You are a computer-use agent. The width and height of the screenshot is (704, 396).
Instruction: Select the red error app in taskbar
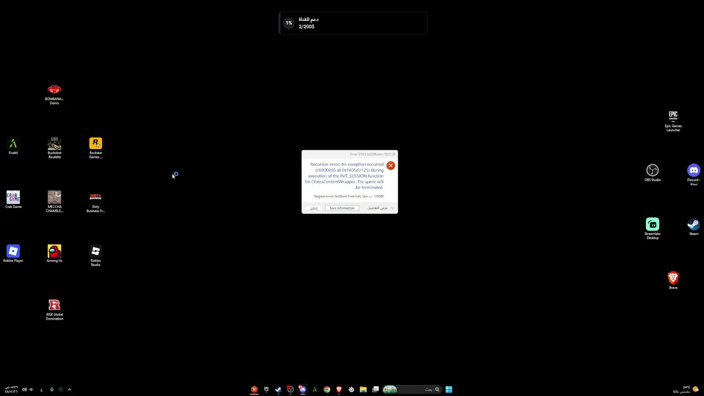coord(254,389)
